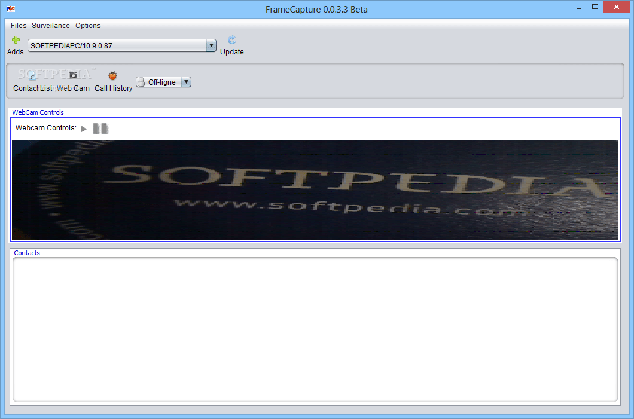The image size is (634, 419).
Task: Maximize the FrameCapture window
Action: (x=595, y=7)
